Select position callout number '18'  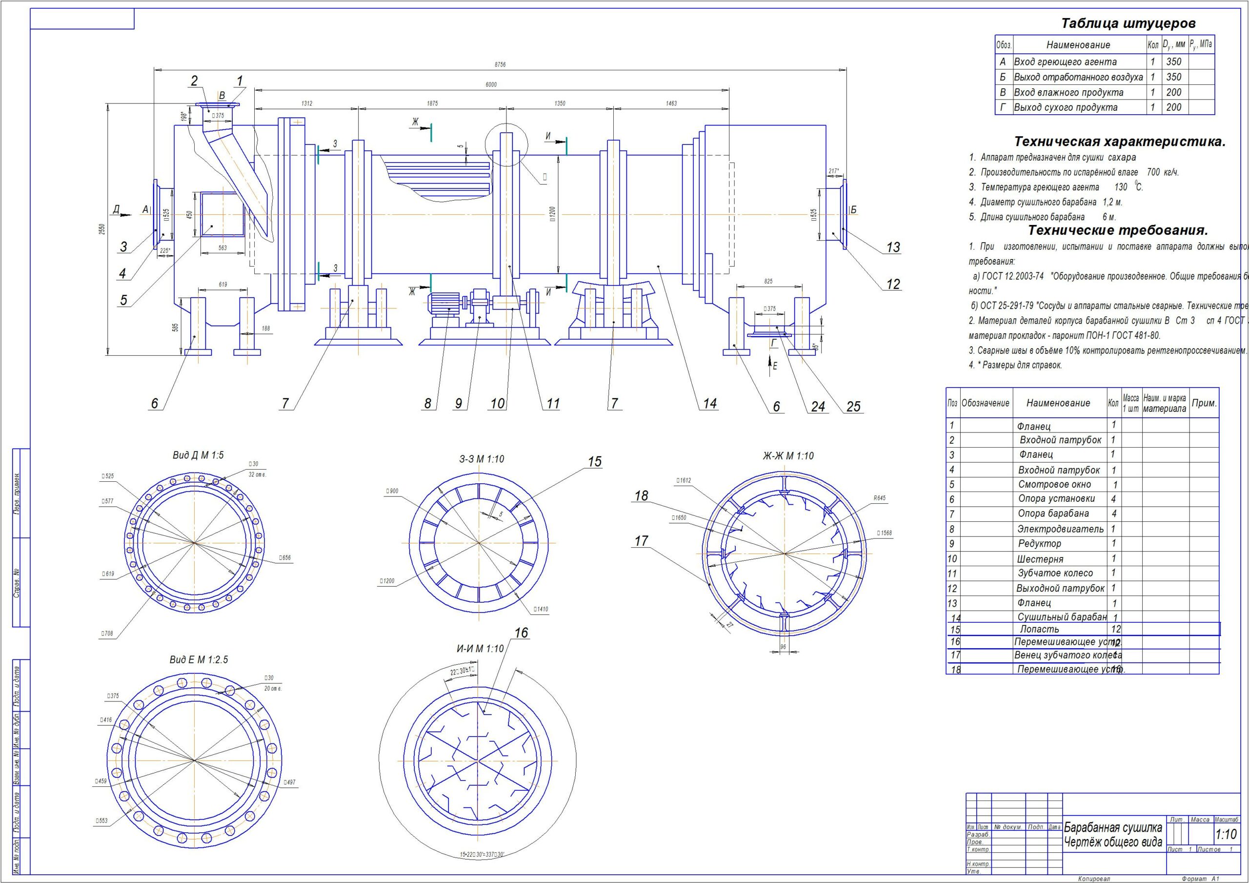[642, 495]
